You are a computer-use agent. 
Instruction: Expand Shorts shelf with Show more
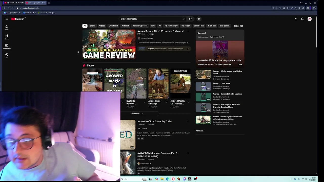[136, 113]
